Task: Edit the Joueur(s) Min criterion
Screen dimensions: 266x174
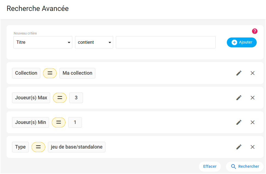Action: point(239,122)
